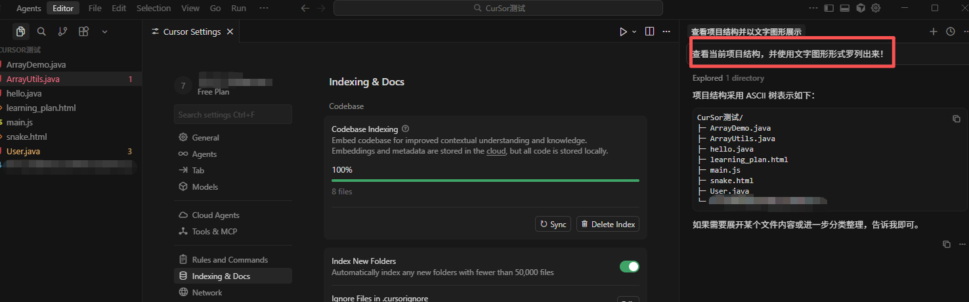Split the editor with layout icon
This screenshot has height=302, width=969.
(x=650, y=32)
